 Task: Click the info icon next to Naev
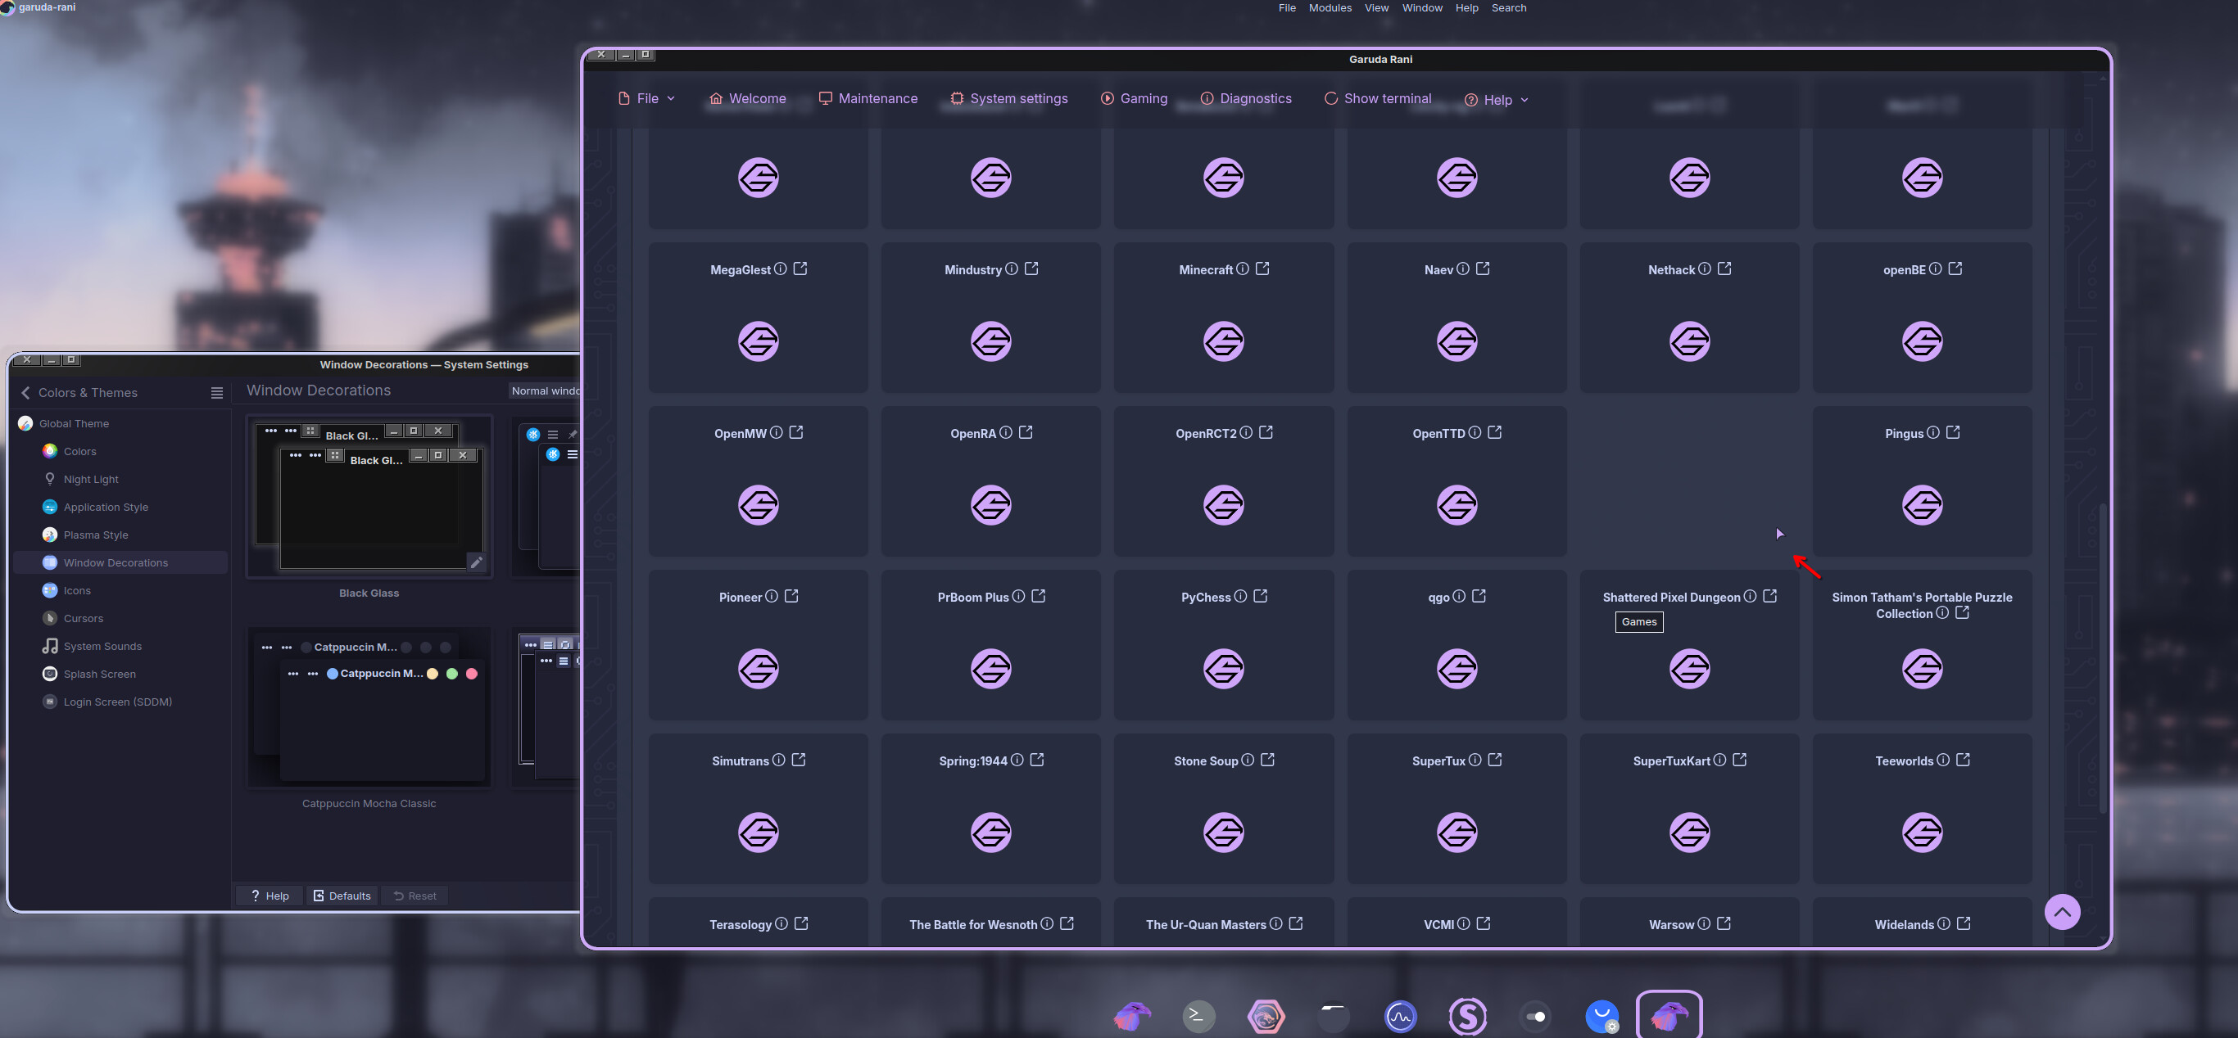tap(1463, 269)
